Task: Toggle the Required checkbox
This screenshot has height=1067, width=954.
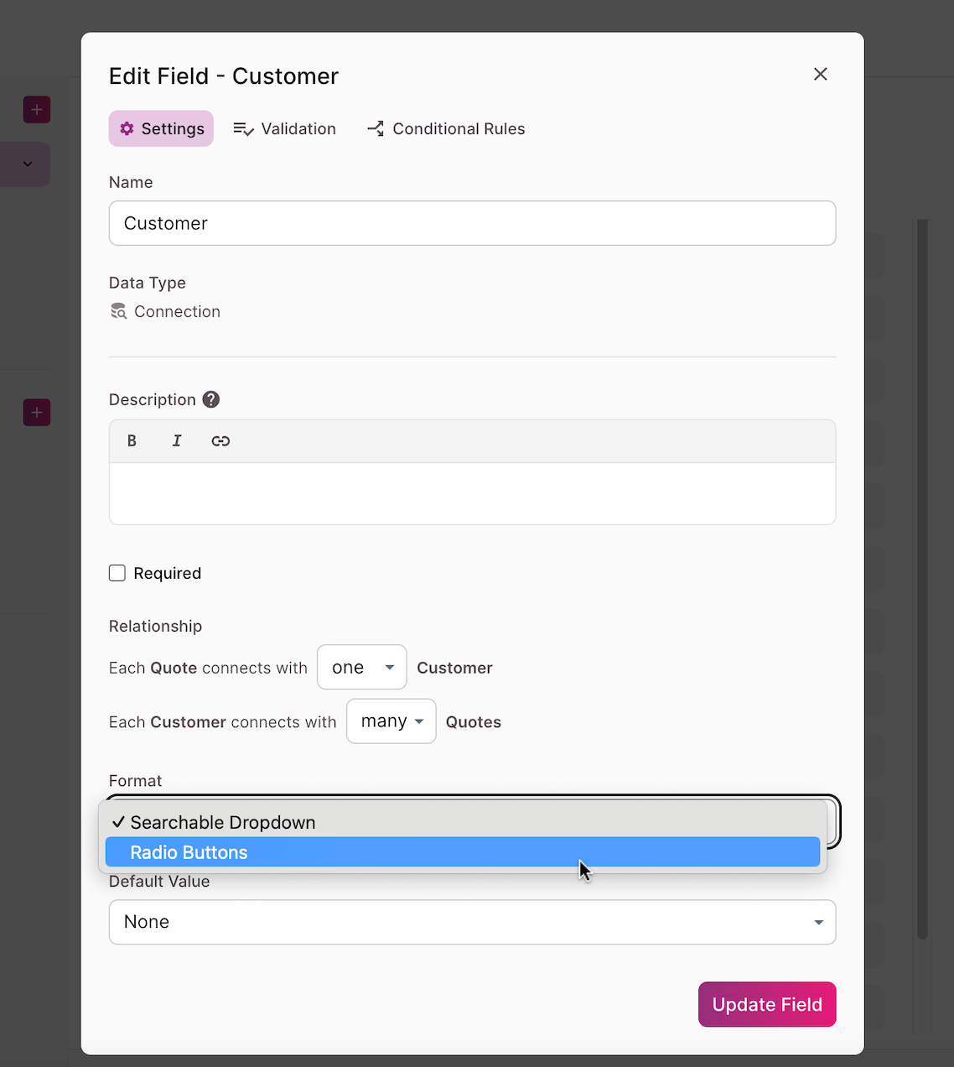Action: [117, 573]
